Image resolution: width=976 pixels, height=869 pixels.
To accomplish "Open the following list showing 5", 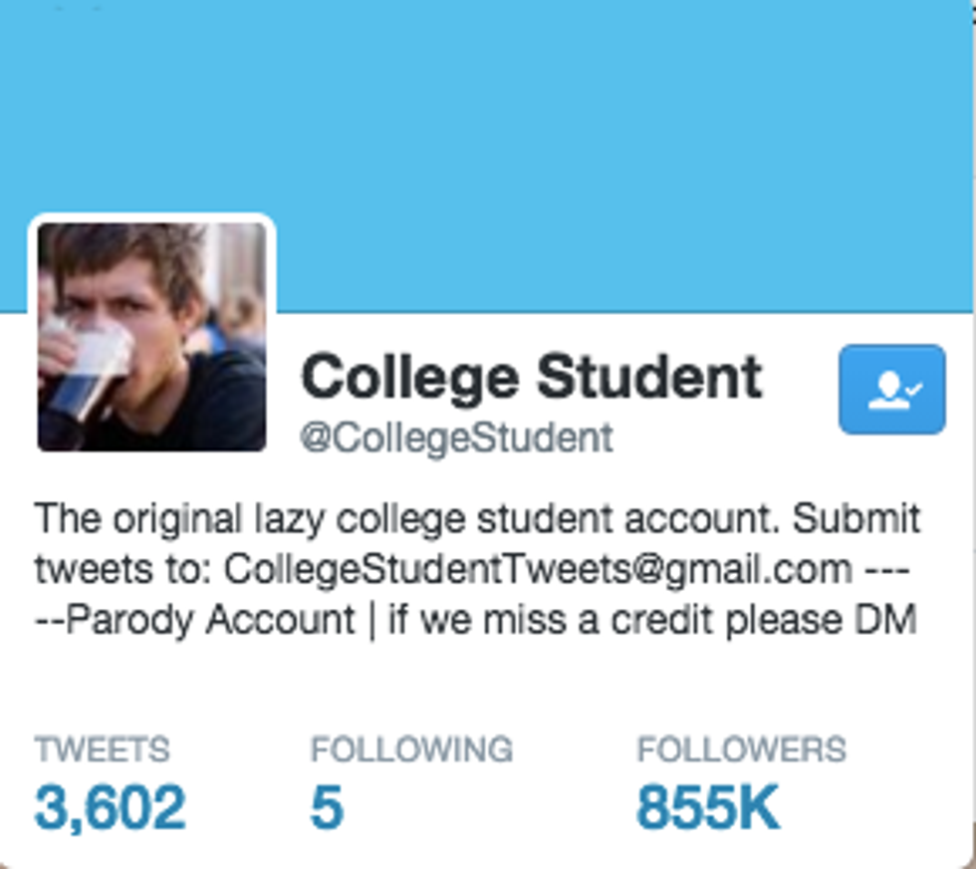I will point(327,807).
